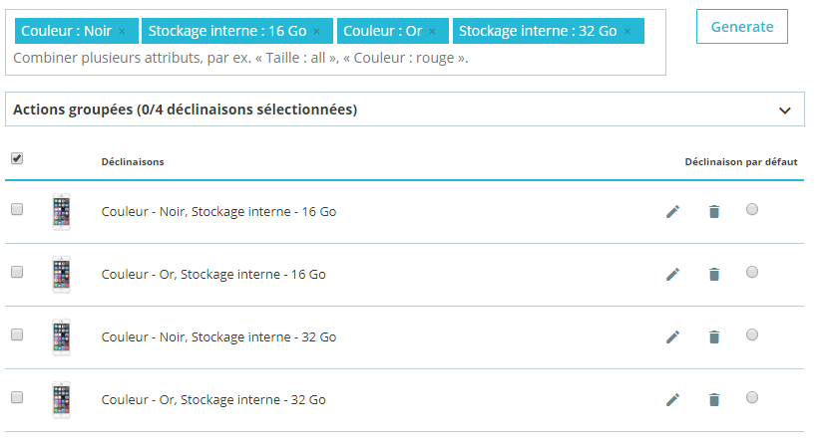830x445 pixels.
Task: Set Noir 16 Go as default combination
Action: (751, 209)
